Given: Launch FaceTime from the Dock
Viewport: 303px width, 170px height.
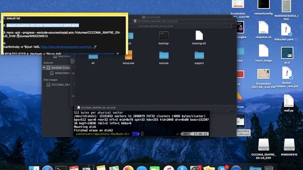Looking at the screenshot, I should pos(155,168).
